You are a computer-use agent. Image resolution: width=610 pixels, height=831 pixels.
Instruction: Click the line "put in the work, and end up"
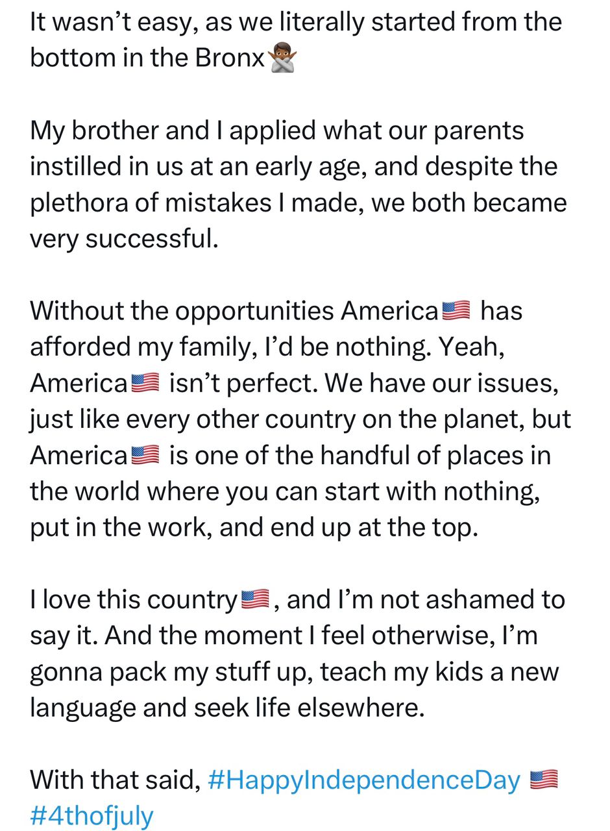pos(253,527)
